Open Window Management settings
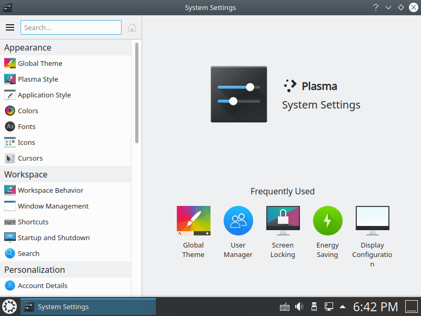Screen dimensions: 421x316 pos(53,206)
